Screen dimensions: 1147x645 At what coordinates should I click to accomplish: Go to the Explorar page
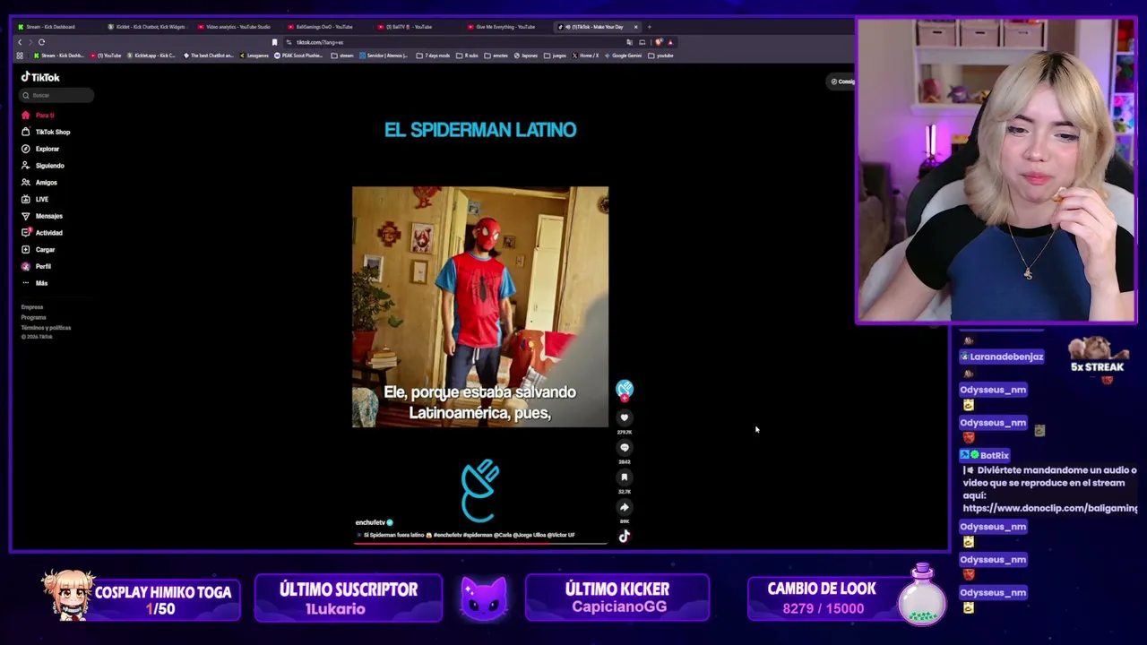click(x=47, y=149)
